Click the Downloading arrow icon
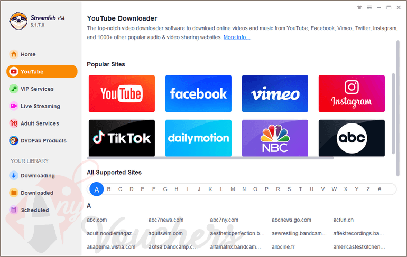 [x=14, y=175]
